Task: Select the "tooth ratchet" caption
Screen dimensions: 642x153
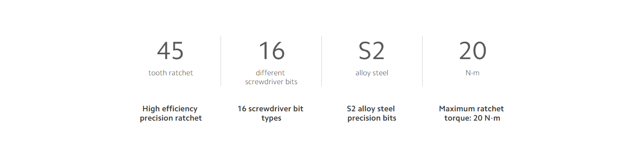Action: click(x=171, y=73)
